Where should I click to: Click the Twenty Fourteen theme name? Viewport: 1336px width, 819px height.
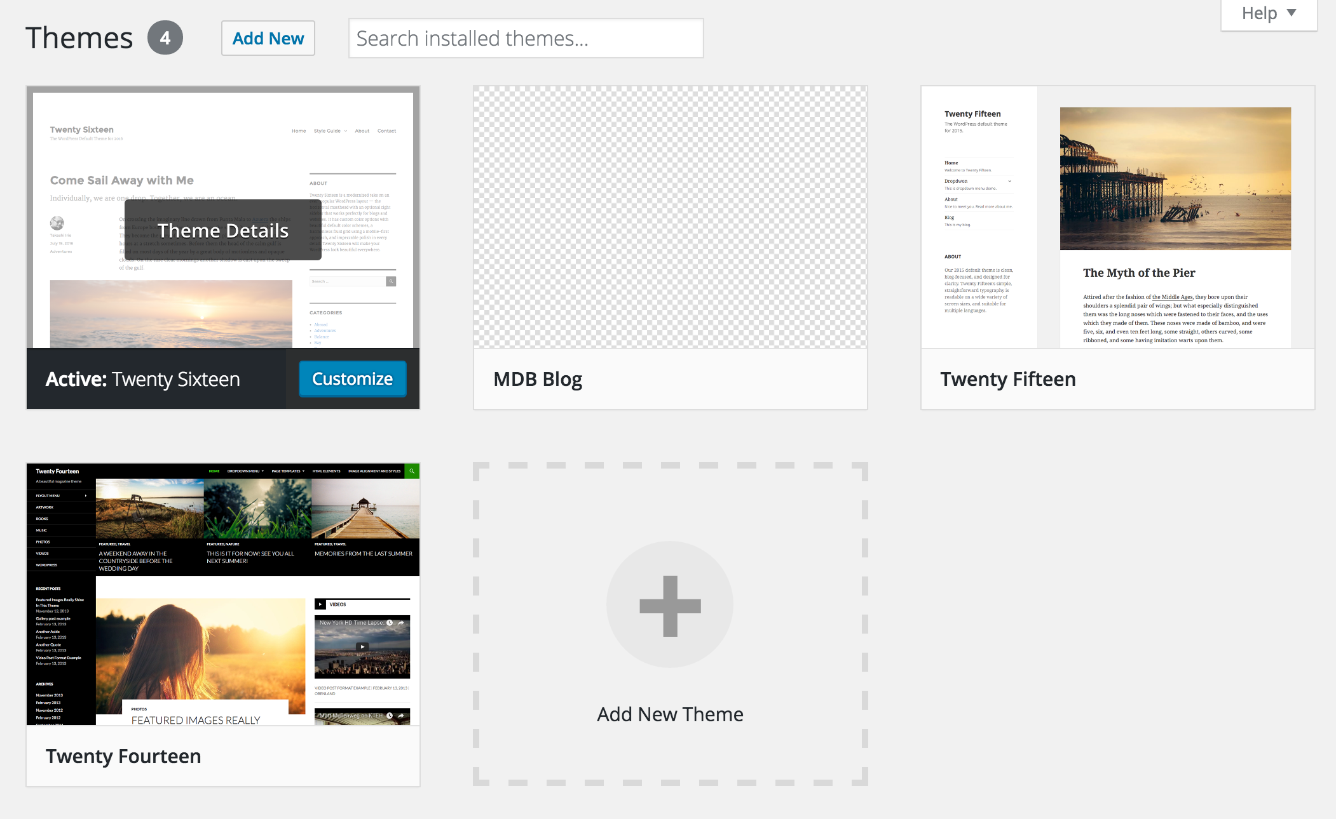[123, 756]
